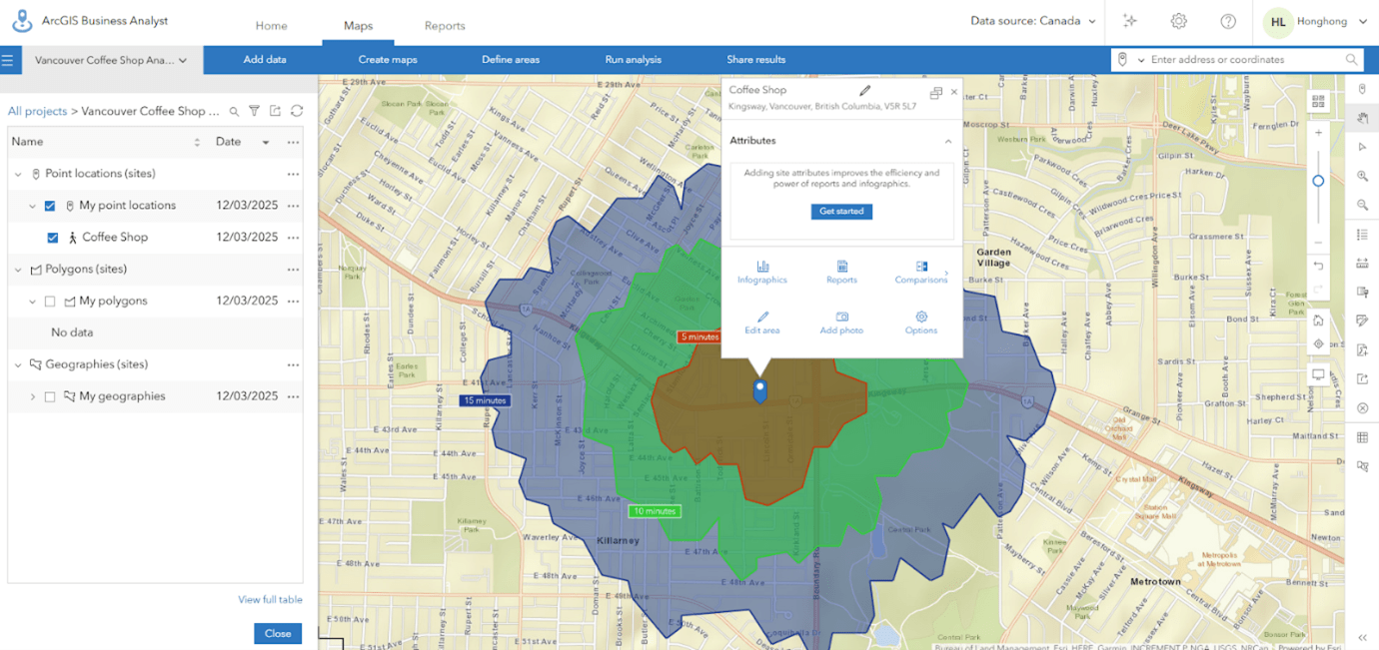The image size is (1379, 650).
Task: Open the search type dropdown beside address box
Action: [1141, 61]
